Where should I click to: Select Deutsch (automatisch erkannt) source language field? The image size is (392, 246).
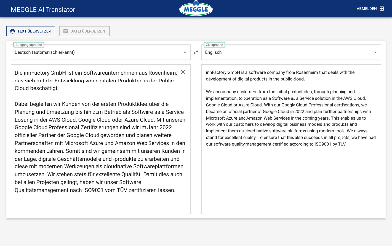coord(101,52)
